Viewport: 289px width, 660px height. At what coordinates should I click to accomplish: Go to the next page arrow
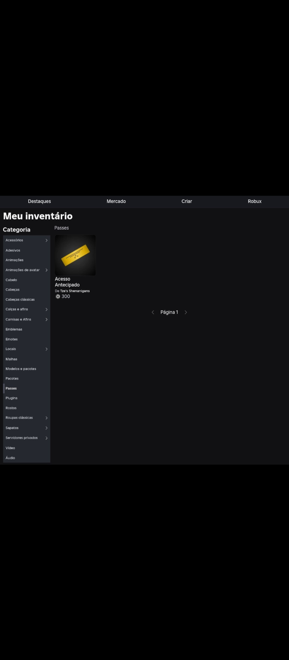click(x=186, y=312)
